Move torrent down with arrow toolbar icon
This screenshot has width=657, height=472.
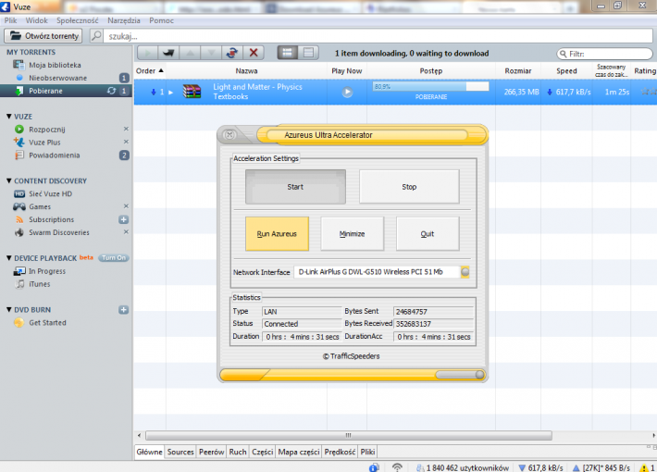click(x=211, y=53)
